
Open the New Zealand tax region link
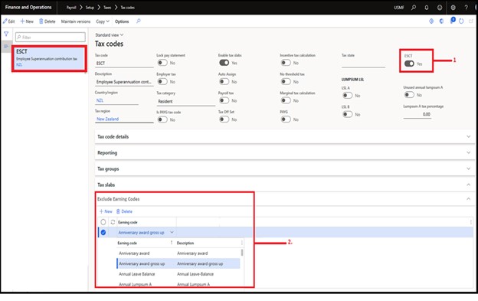click(107, 119)
